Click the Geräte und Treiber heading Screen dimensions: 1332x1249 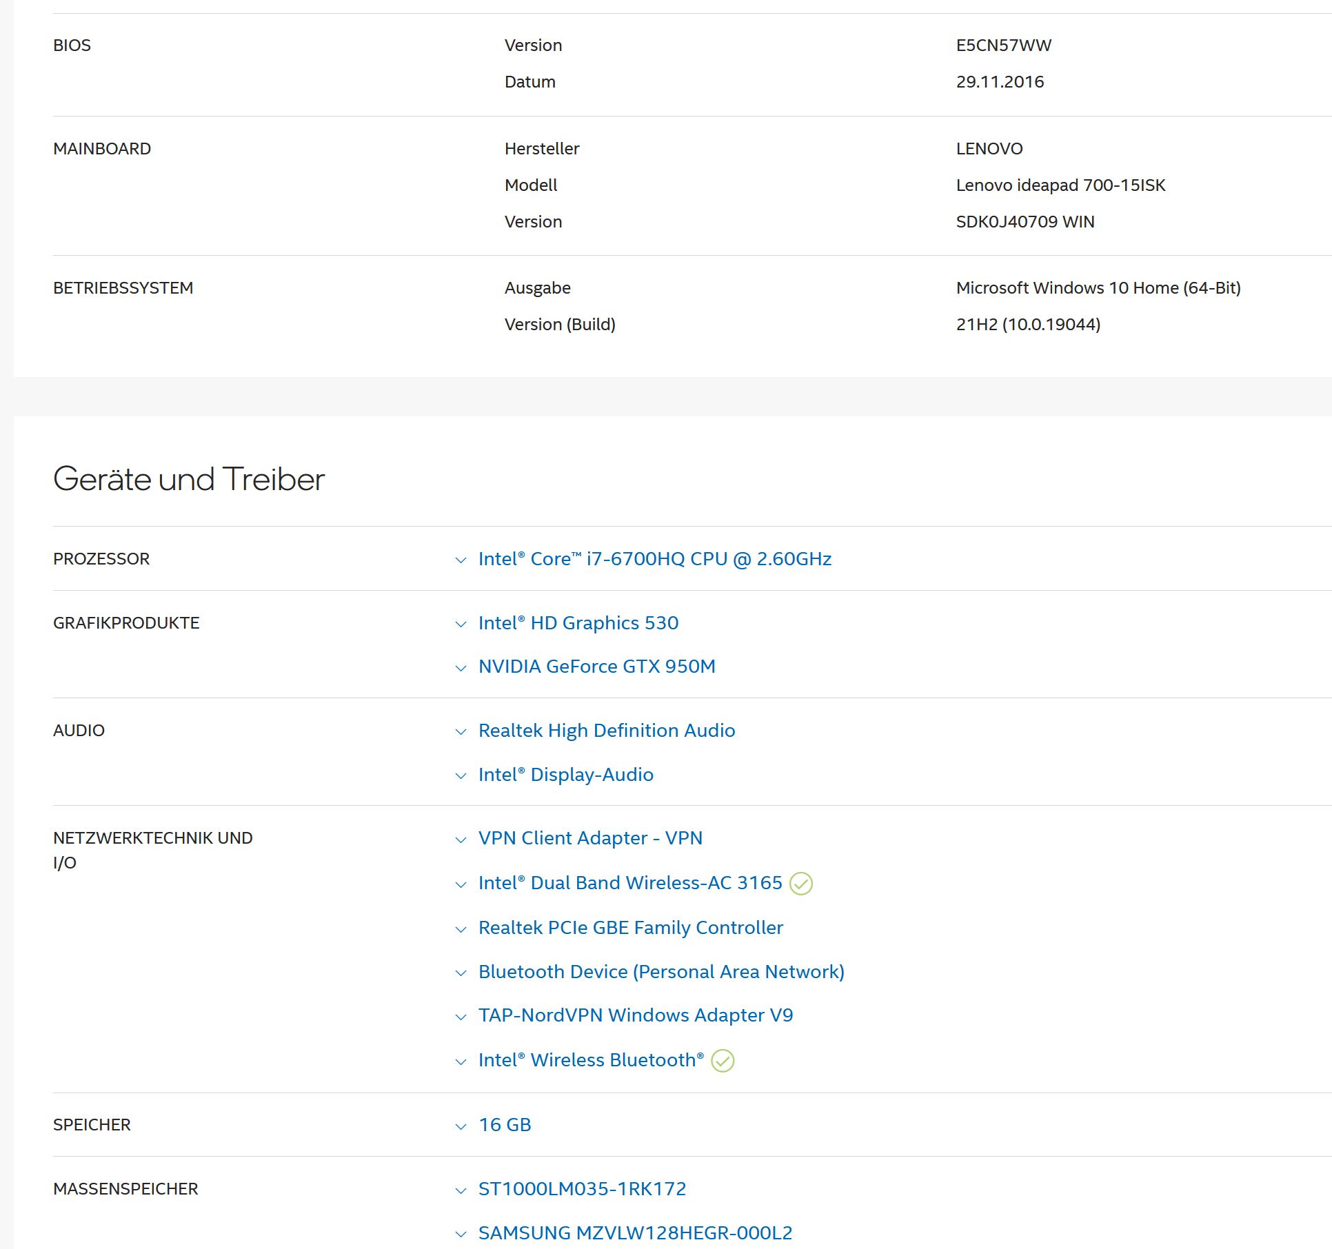[188, 479]
